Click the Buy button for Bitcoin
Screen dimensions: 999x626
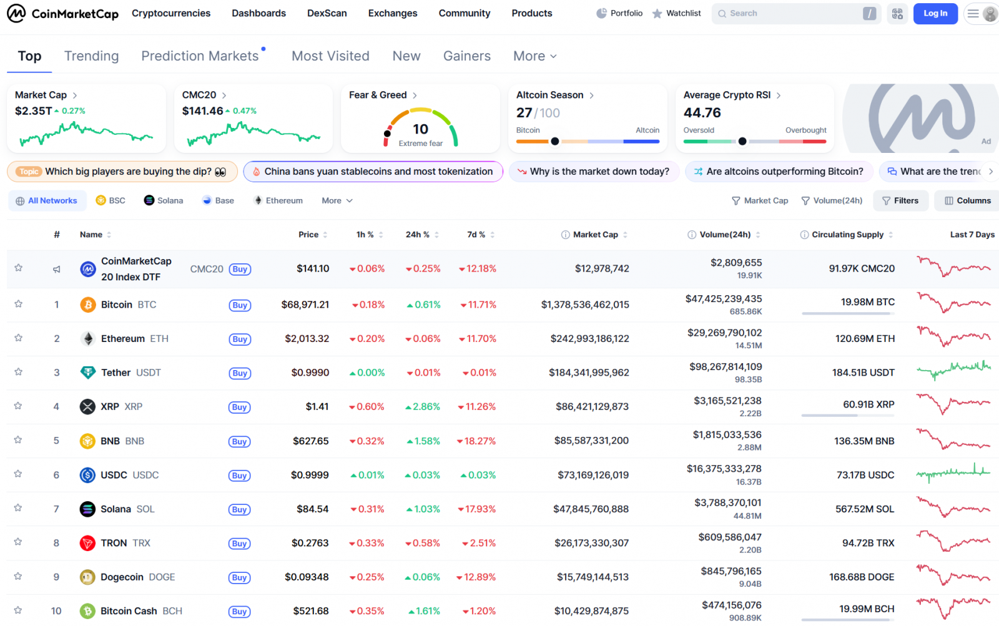239,305
